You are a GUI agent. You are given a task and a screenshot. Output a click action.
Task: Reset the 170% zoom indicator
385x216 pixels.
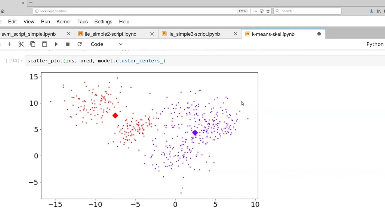[x=242, y=11]
